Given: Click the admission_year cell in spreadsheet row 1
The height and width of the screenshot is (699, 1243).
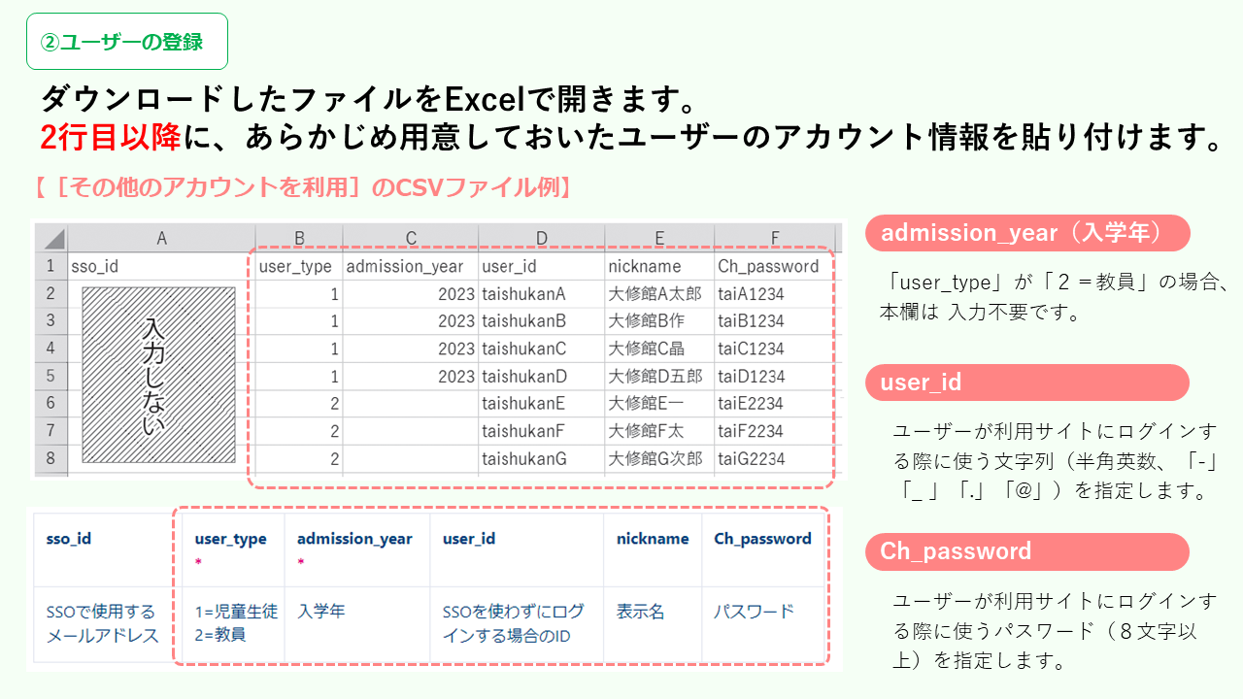Looking at the screenshot, I should [x=411, y=266].
